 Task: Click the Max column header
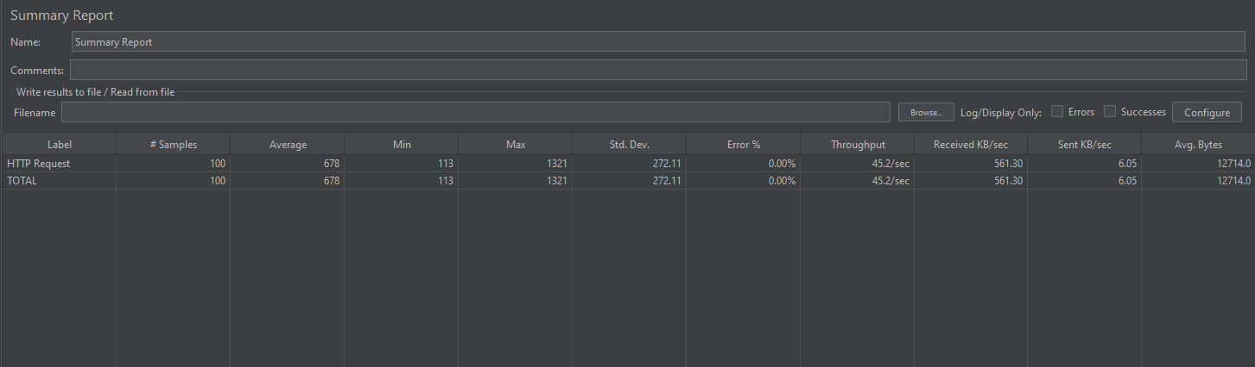coord(516,145)
